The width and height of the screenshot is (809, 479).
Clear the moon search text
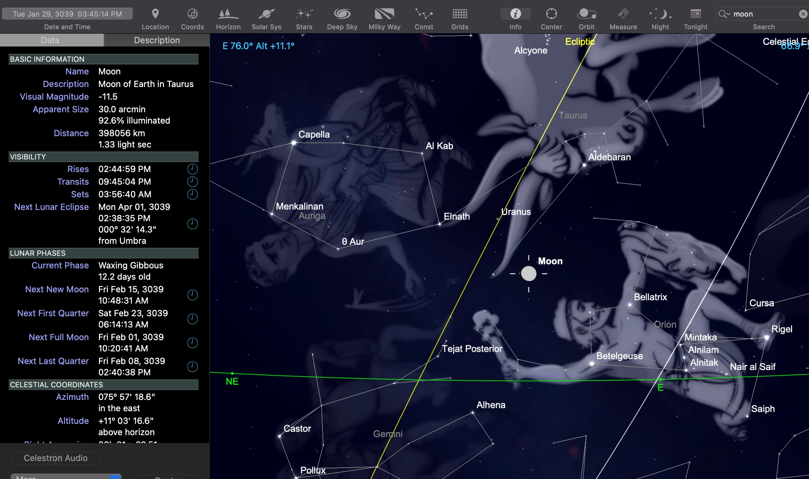[803, 14]
